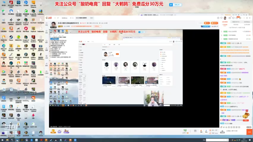
Task: Open the top sidebar heart 关注 icon
Action: click(46, 24)
